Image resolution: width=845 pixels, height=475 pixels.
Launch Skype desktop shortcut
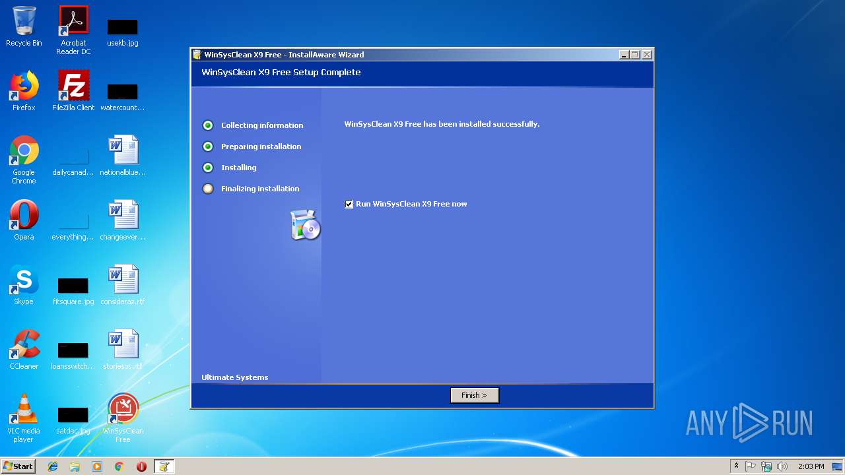tap(24, 285)
